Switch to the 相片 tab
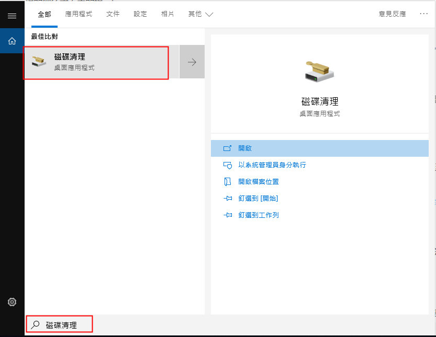This screenshot has height=337, width=436. (167, 14)
